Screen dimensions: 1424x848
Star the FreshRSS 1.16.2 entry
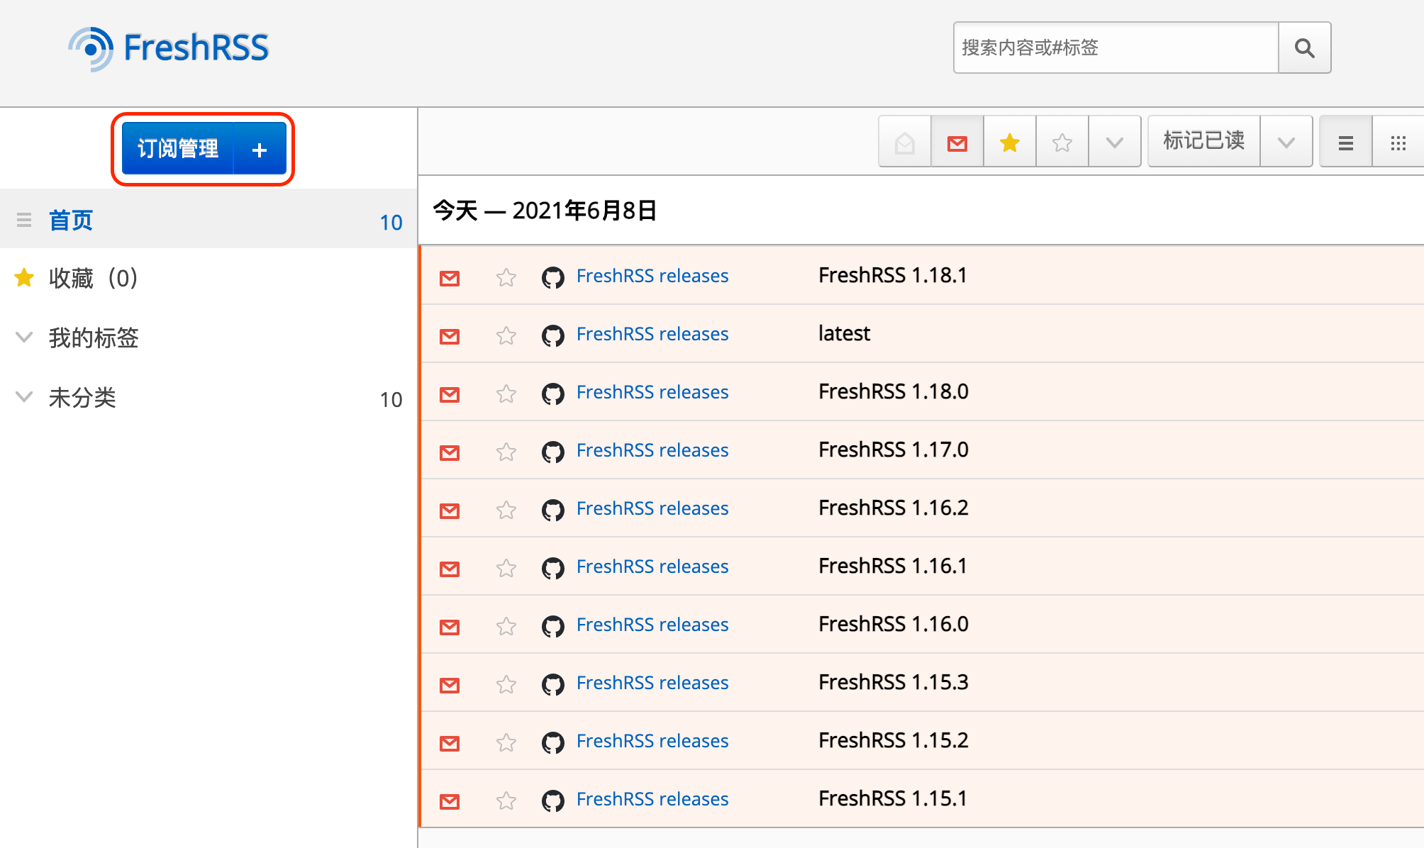coord(506,510)
